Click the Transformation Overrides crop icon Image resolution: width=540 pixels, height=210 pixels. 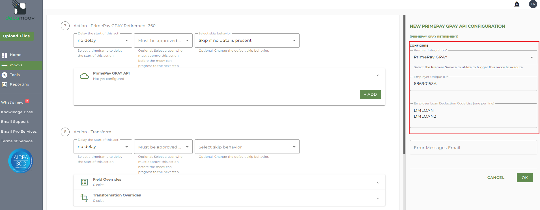(84, 198)
